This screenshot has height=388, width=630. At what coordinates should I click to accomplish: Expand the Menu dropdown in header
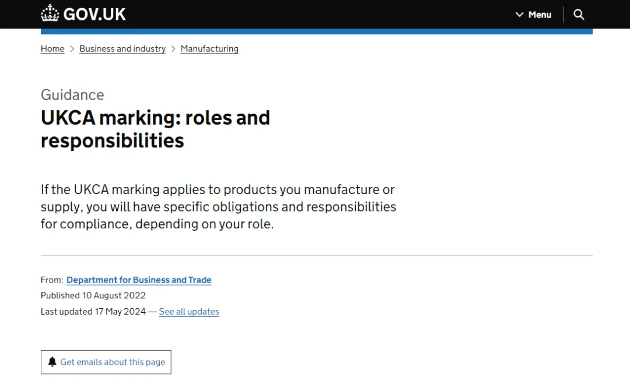pyautogui.click(x=534, y=15)
